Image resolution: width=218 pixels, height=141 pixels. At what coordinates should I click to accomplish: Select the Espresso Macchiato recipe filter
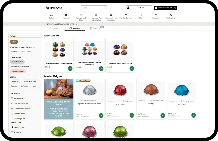(30, 81)
